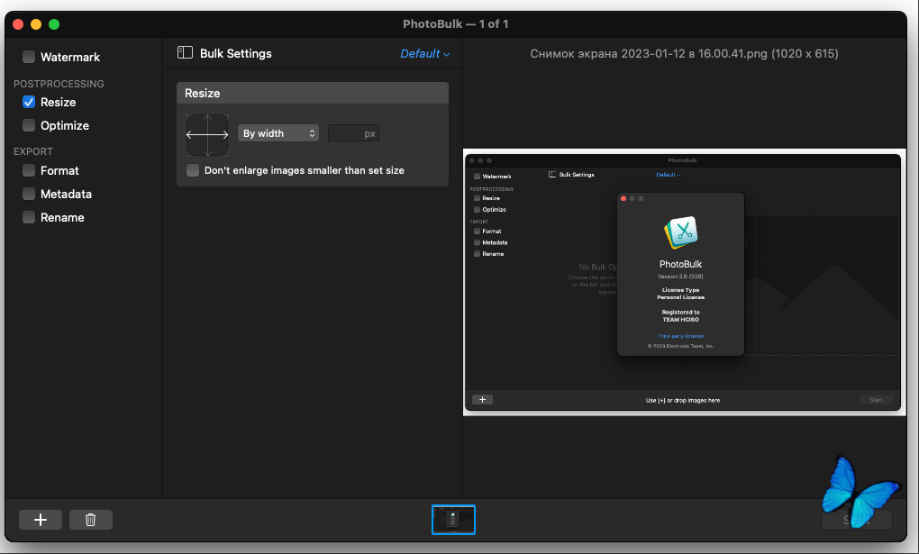Uncheck the Resize option
This screenshot has height=554, width=919.
point(29,102)
